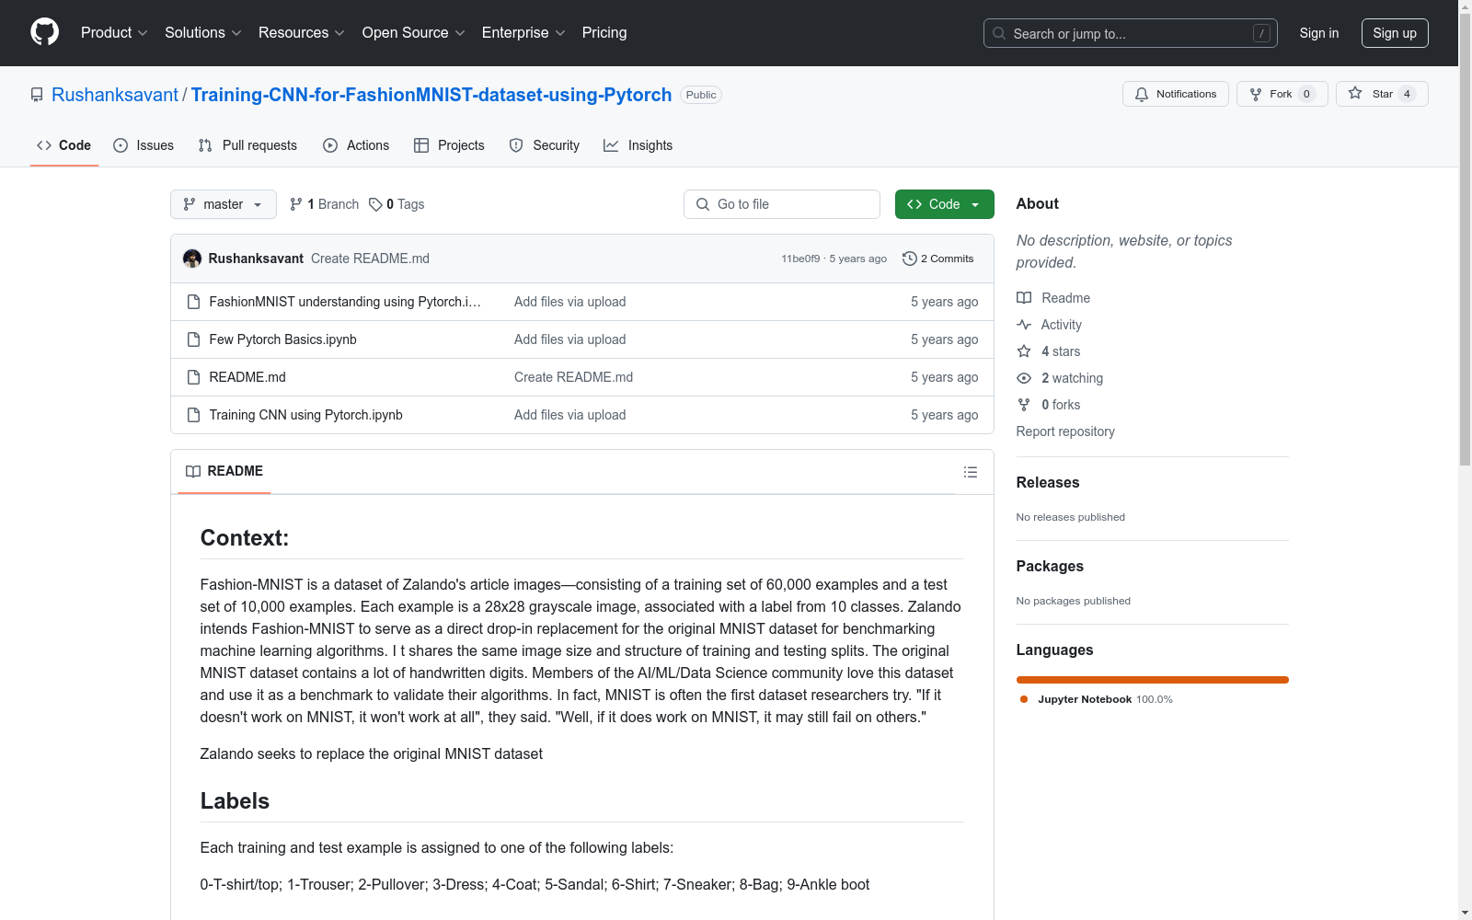
Task: Click the tag icon beside 0 Tags
Action: pos(375,204)
